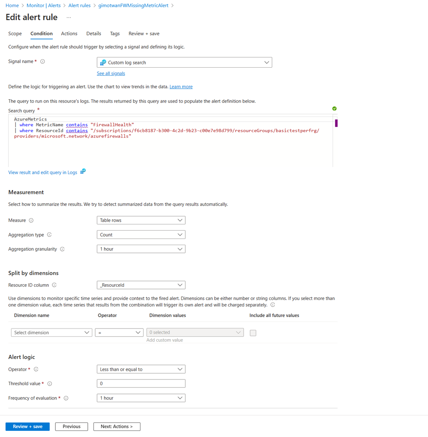The height and width of the screenshot is (437, 428).
Task: Click the Threshold value info icon
Action: (50, 384)
